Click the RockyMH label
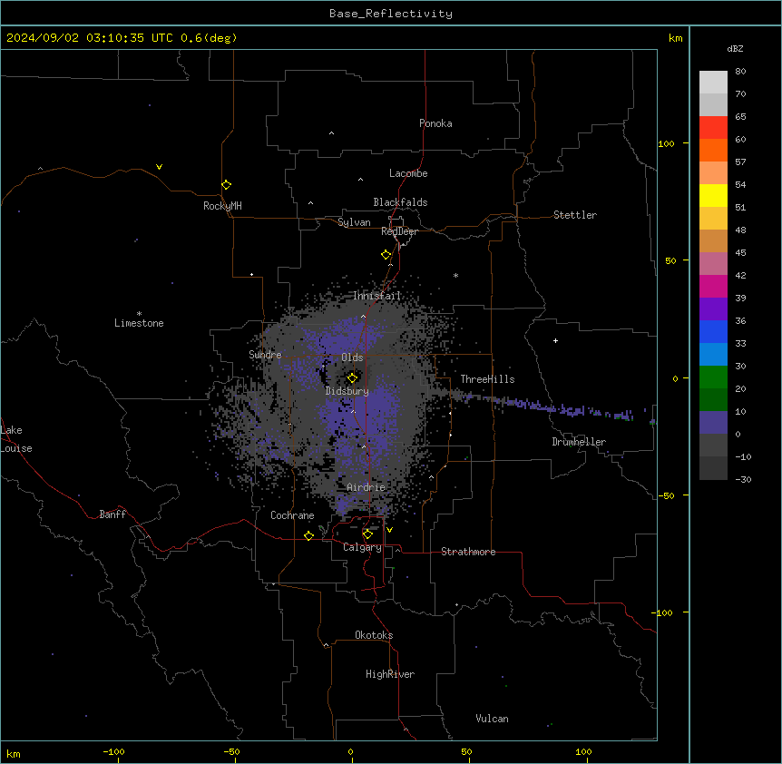Image resolution: width=782 pixels, height=764 pixels. (222, 206)
